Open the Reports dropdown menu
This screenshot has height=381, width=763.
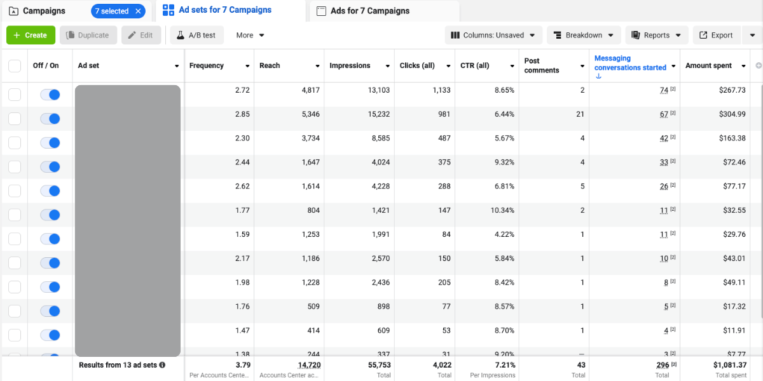click(657, 36)
